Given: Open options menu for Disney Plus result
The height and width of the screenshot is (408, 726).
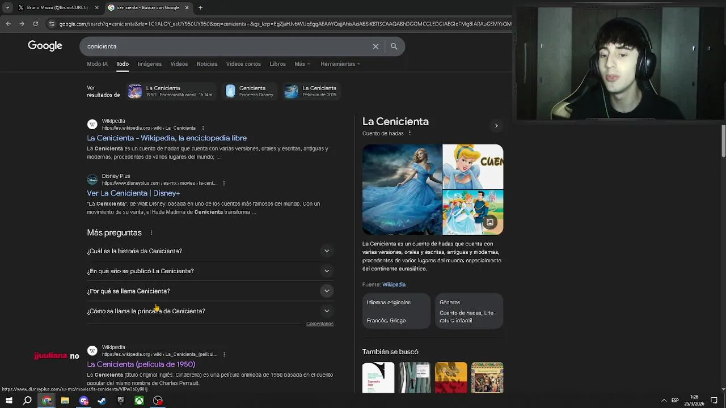Looking at the screenshot, I should click(x=224, y=183).
